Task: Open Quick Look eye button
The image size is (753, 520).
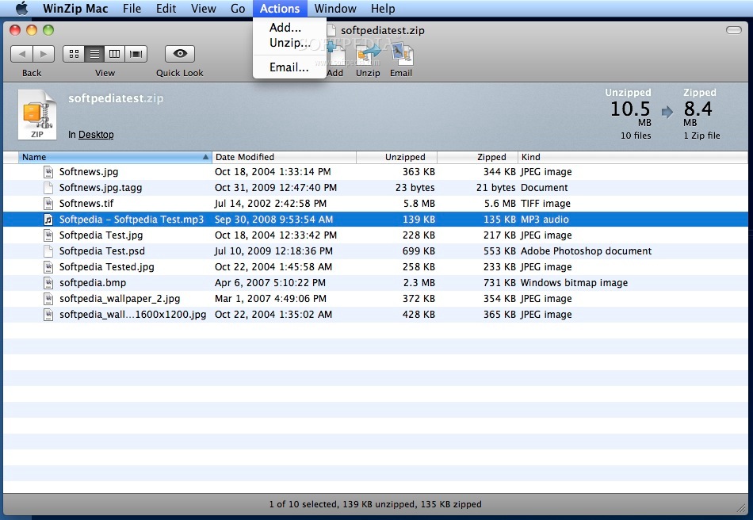Action: point(180,54)
